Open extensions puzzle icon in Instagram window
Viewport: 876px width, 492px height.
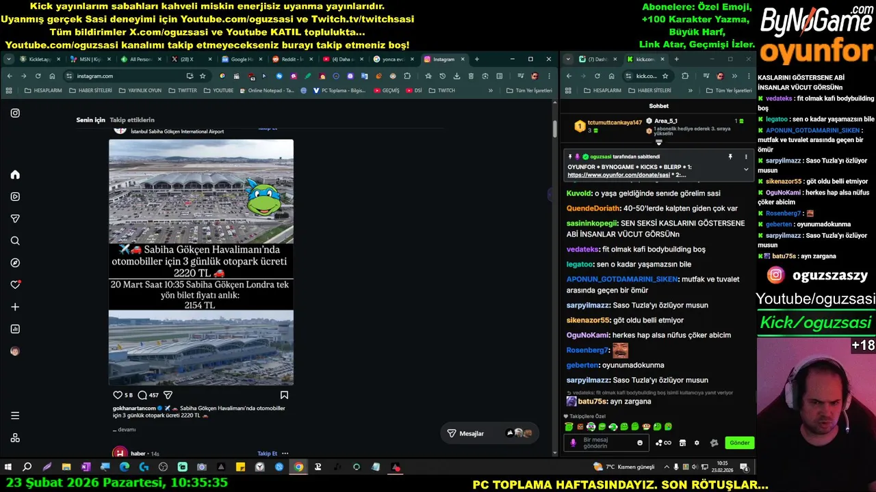(x=407, y=76)
